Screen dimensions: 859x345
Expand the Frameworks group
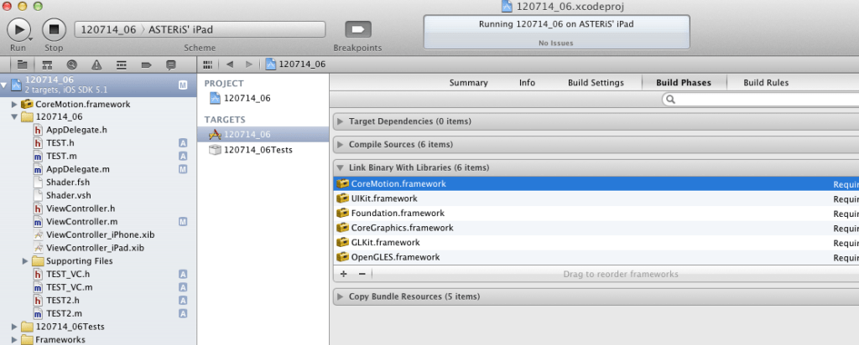[15, 340]
